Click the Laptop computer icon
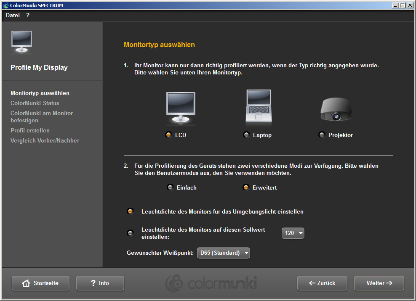The width and height of the screenshot is (416, 301). [x=259, y=106]
